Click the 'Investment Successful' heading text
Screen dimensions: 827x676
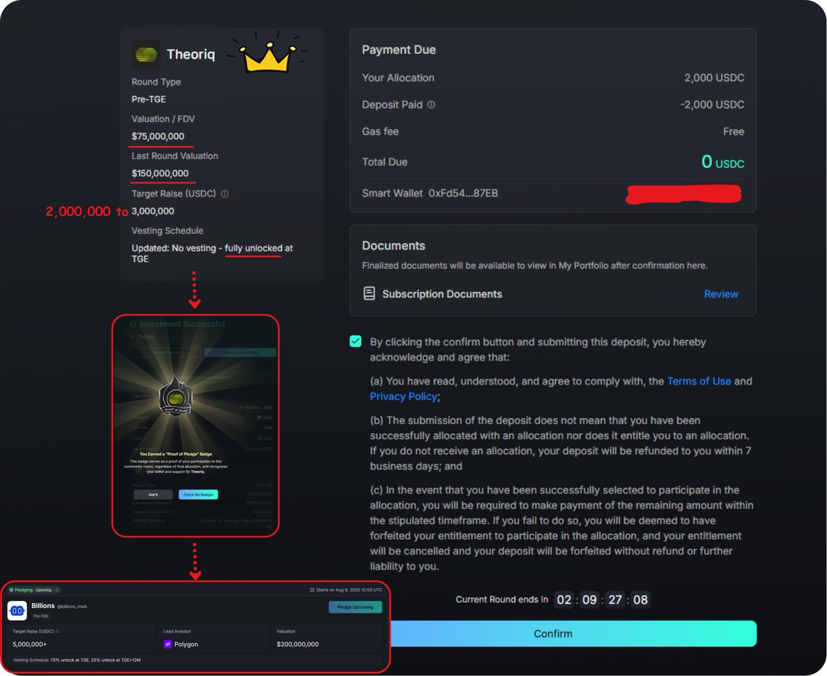tap(182, 324)
